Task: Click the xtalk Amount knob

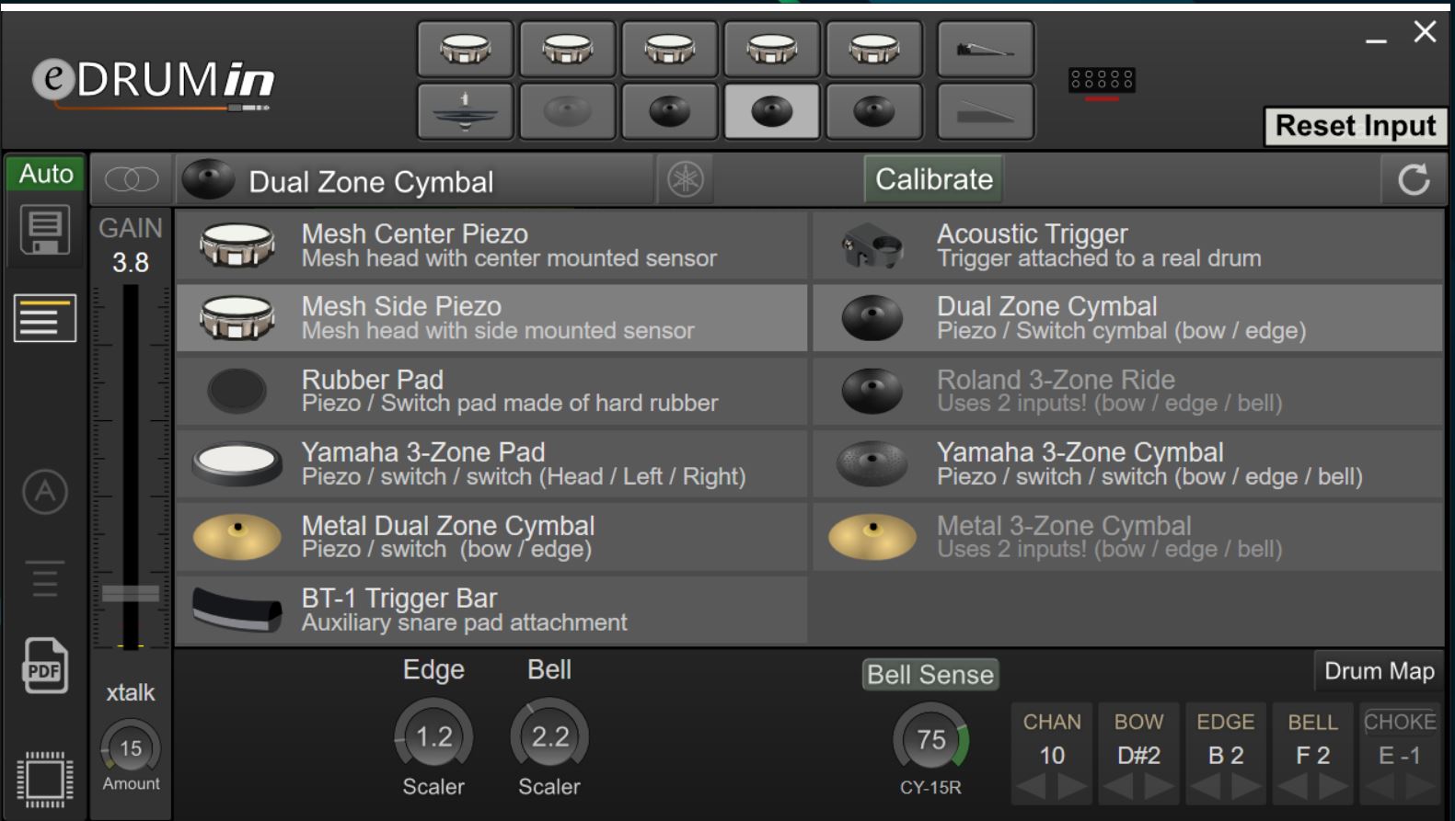Action: click(x=131, y=747)
